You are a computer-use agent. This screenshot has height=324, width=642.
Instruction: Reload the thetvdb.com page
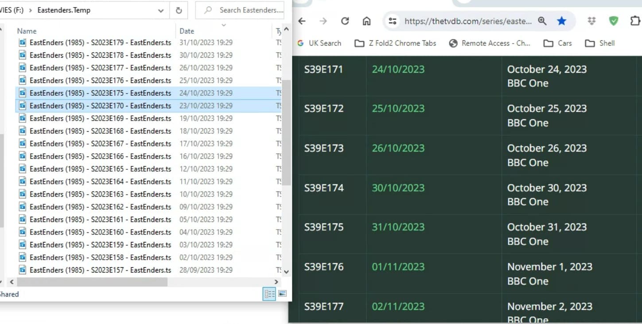[x=345, y=21]
